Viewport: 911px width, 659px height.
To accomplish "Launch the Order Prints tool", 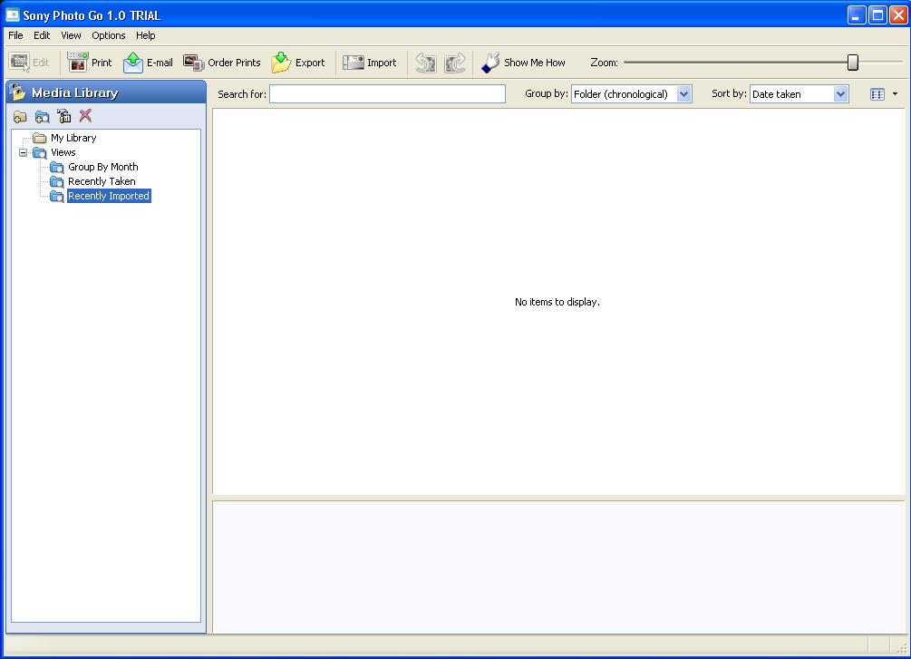I will point(222,63).
